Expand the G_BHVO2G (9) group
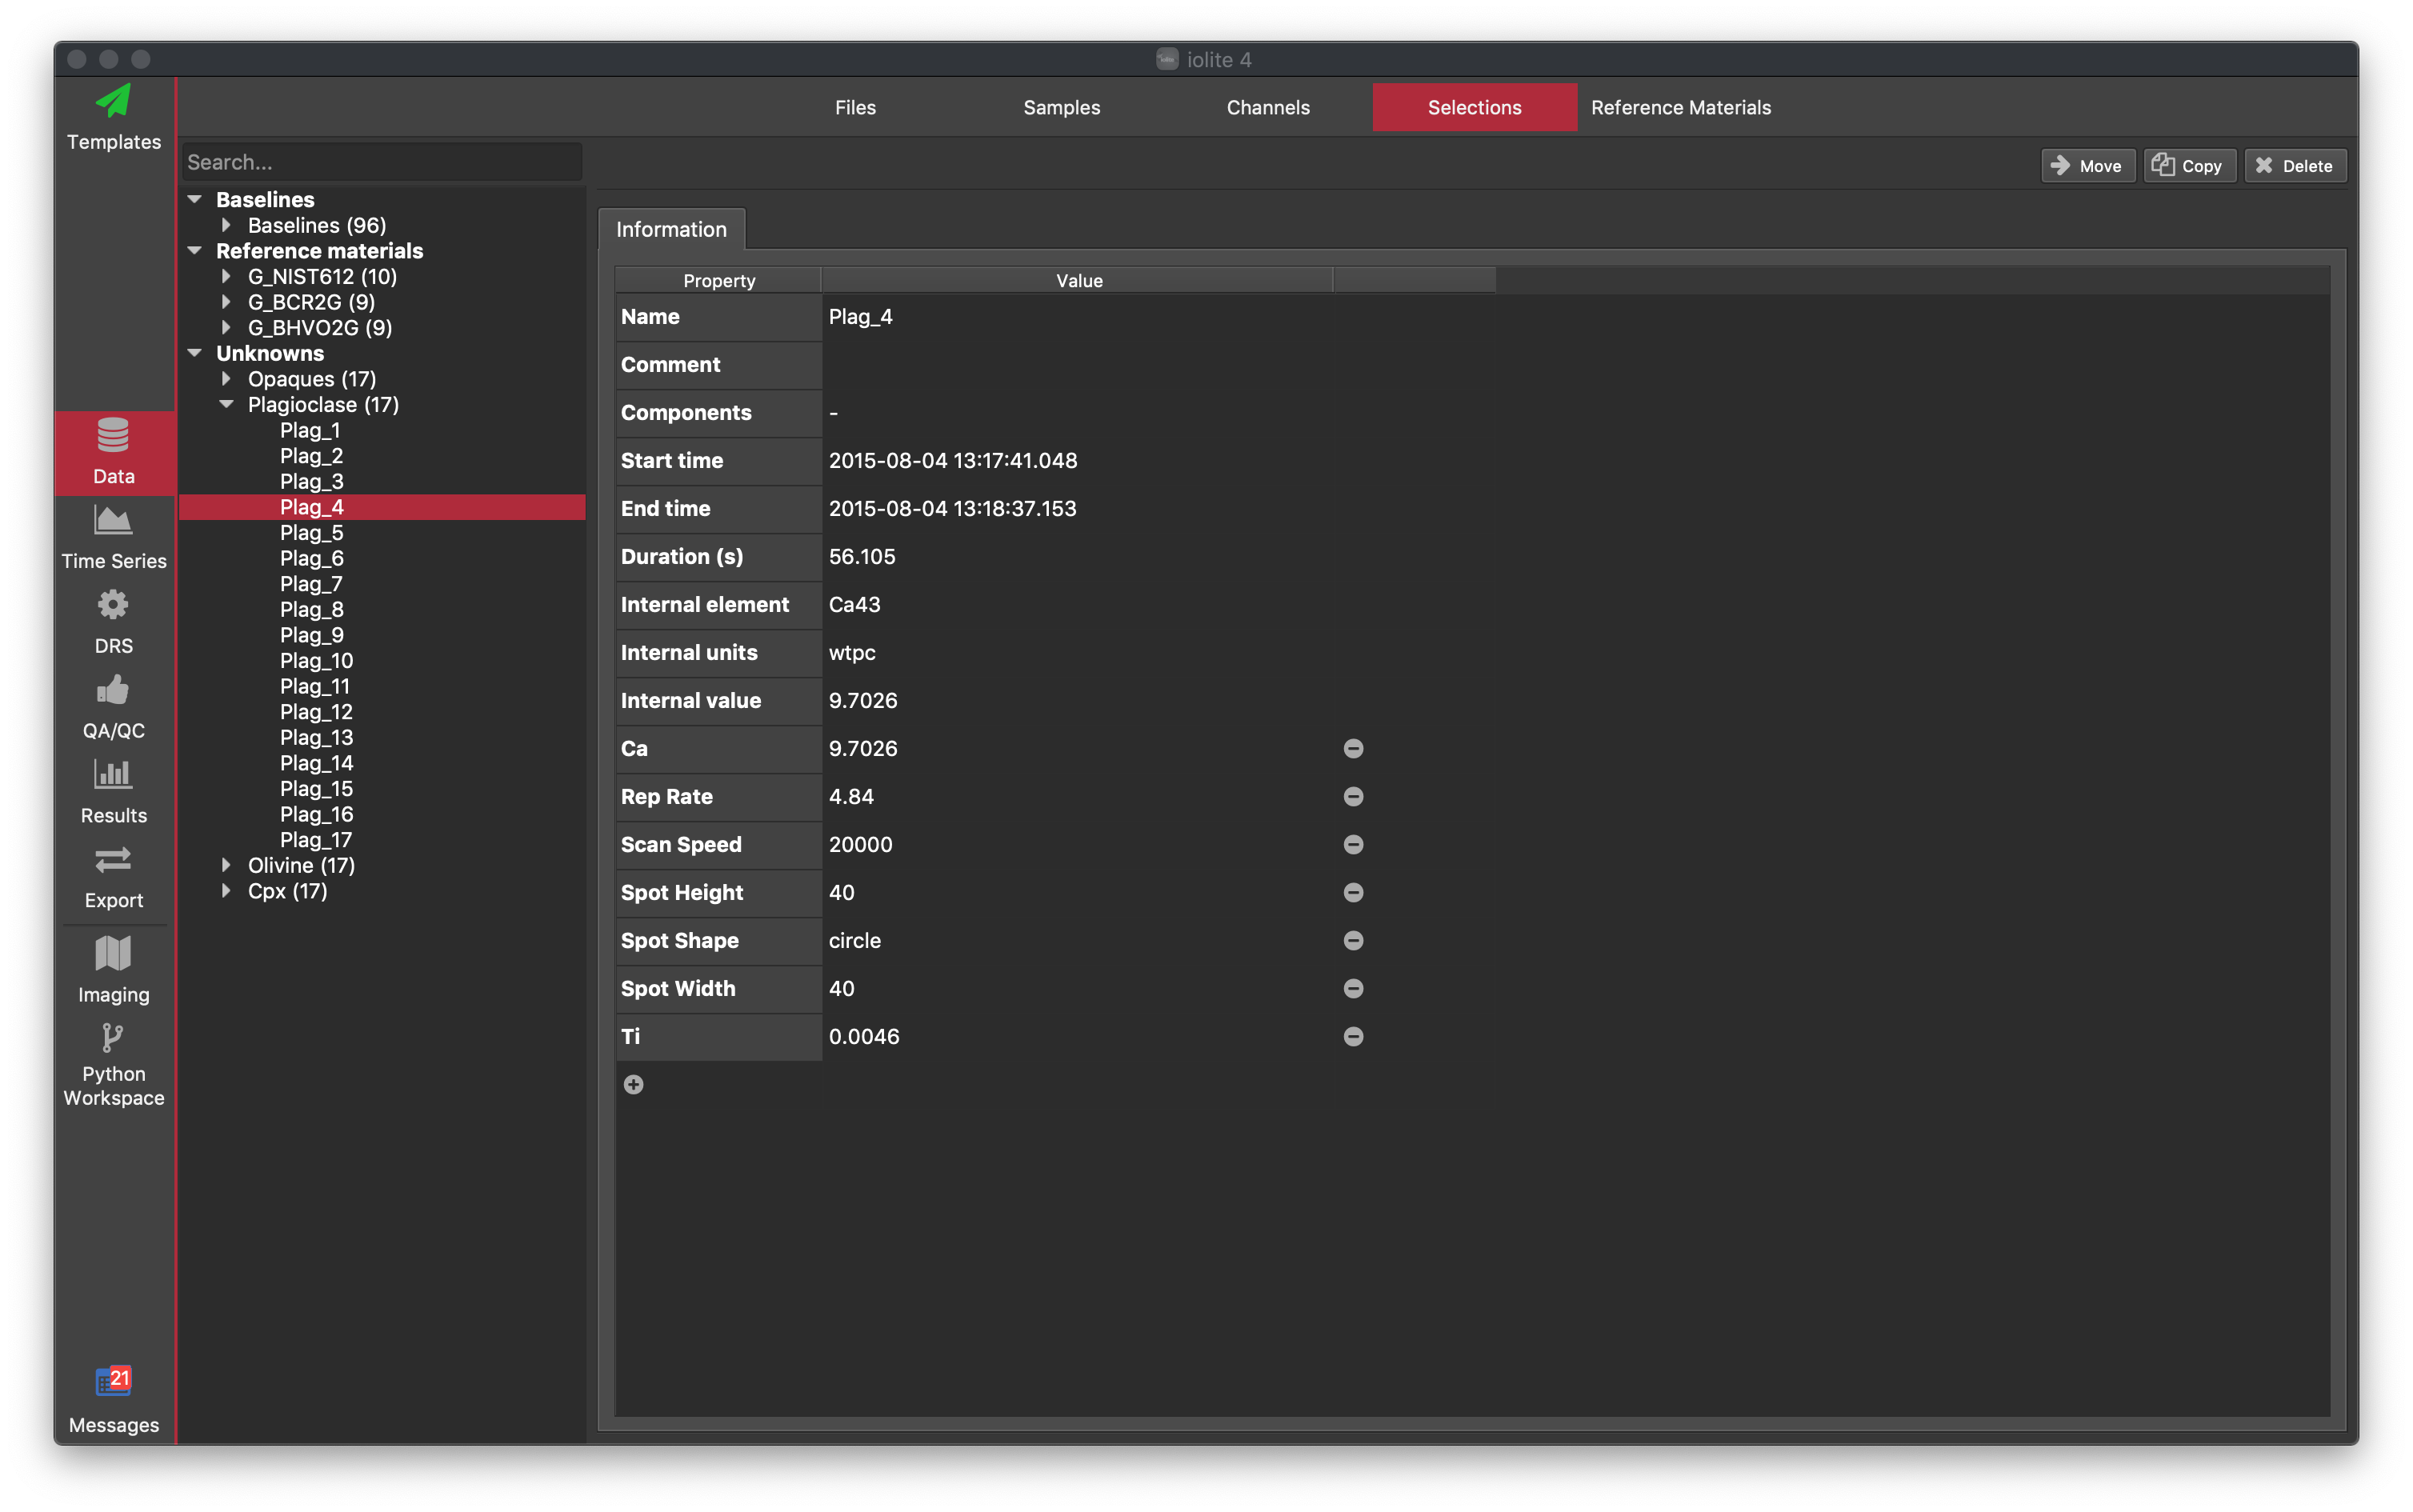2413x1512 pixels. [x=226, y=327]
